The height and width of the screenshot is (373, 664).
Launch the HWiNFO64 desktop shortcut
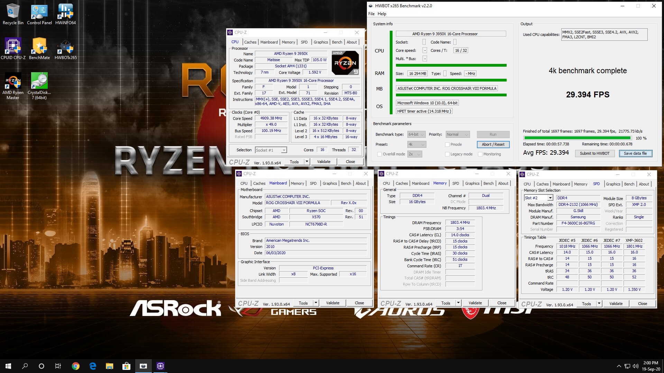65,15
